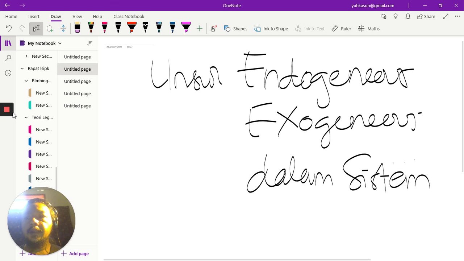Select the Draw tab
Viewport: 464px width, 261px height.
(x=56, y=16)
